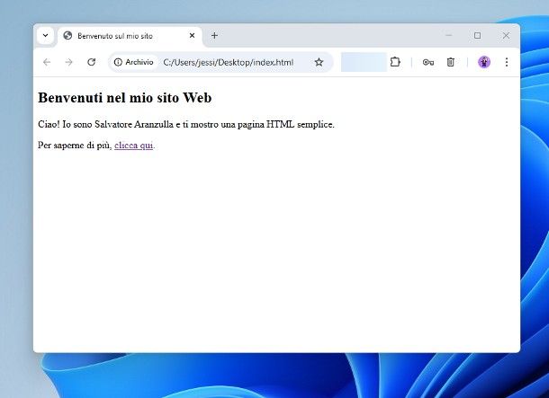The height and width of the screenshot is (398, 549).
Task: Click the "Benvenuti nel mio sito Web" heading
Action: click(124, 98)
